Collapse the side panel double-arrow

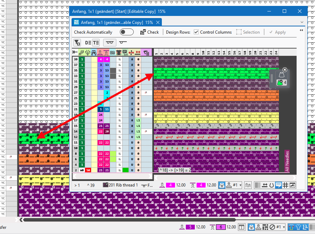(301, 31)
